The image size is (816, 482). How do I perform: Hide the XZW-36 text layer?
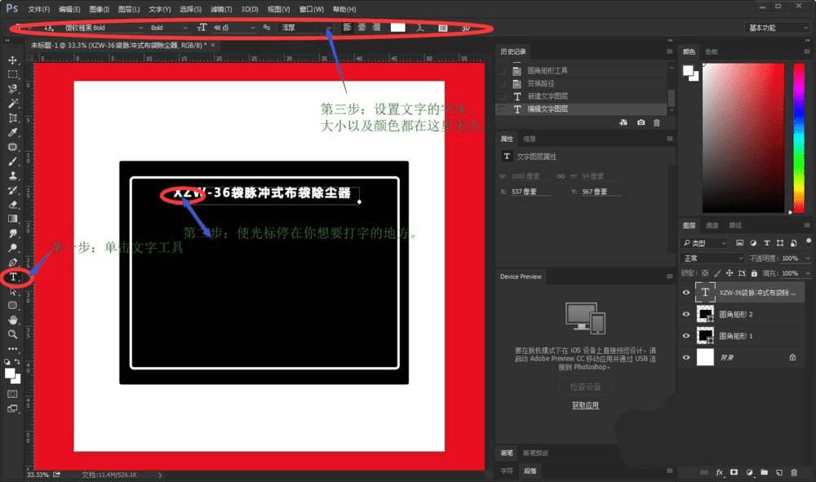coord(686,292)
